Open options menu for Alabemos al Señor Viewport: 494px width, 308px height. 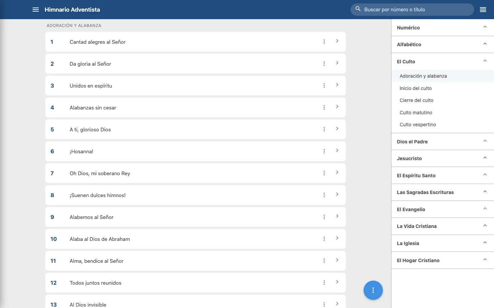(324, 217)
